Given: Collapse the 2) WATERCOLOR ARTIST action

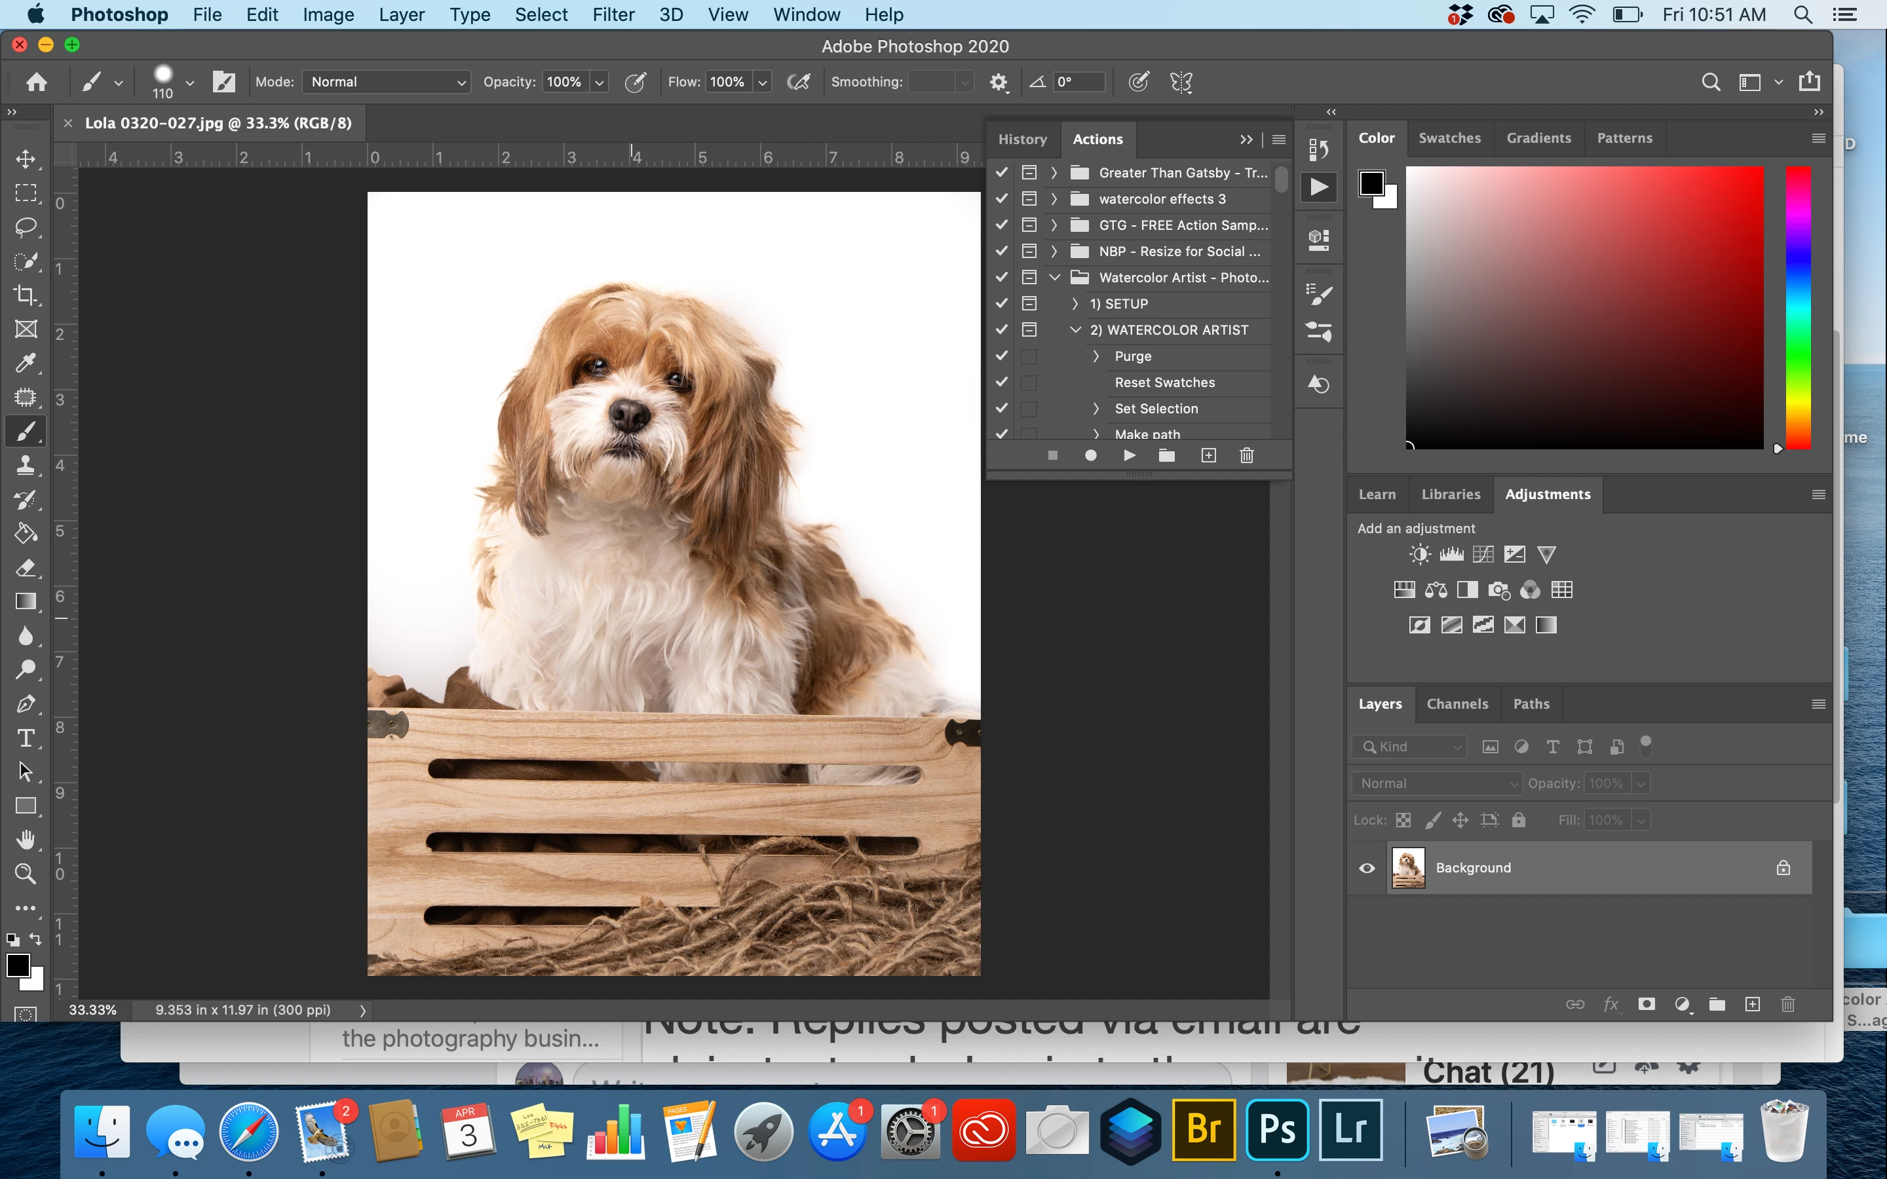Looking at the screenshot, I should pyautogui.click(x=1075, y=330).
